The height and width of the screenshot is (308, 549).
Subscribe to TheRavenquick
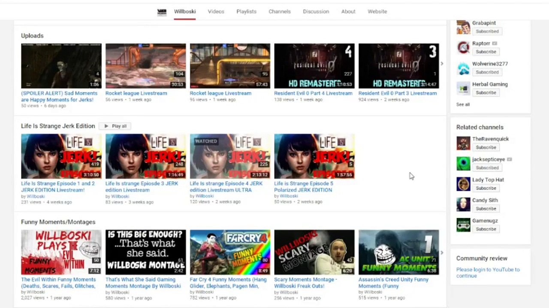(x=486, y=148)
